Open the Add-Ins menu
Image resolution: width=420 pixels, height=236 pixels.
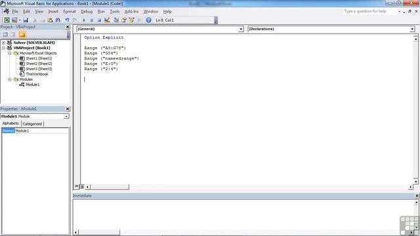point(131,12)
